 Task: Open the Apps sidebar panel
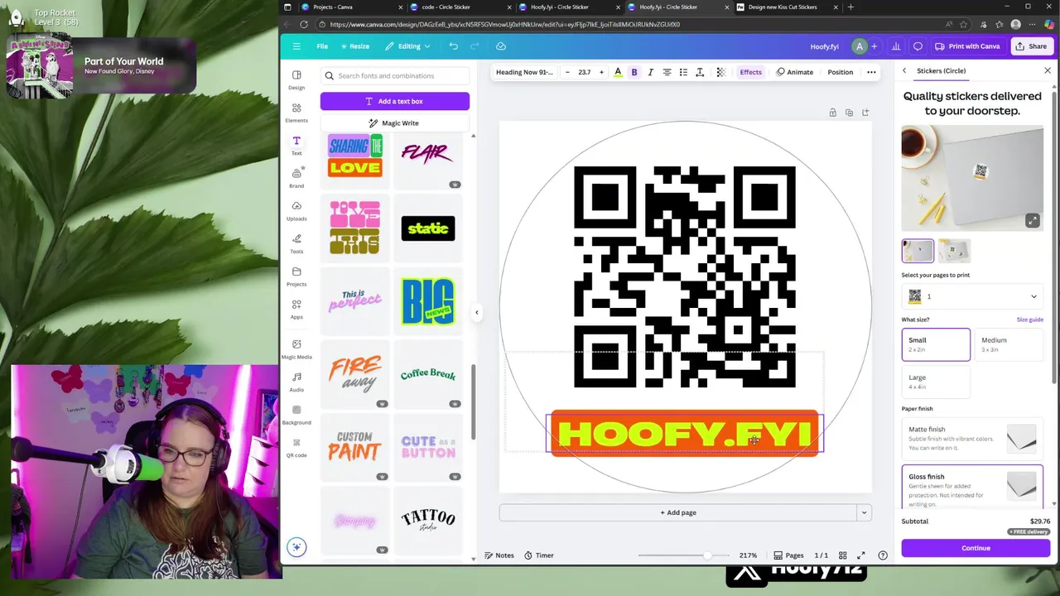tap(296, 309)
